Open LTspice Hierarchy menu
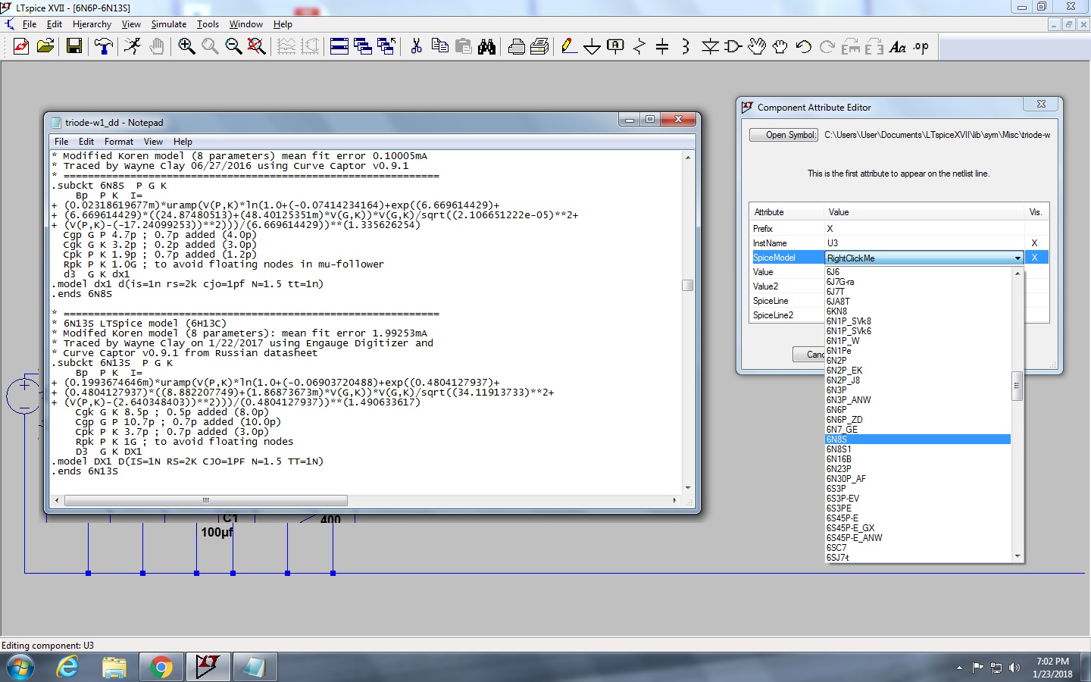Image resolution: width=1091 pixels, height=682 pixels. pyautogui.click(x=92, y=24)
